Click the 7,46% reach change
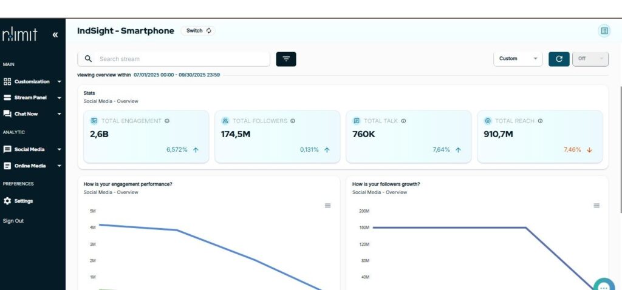622x290 pixels. coord(572,150)
